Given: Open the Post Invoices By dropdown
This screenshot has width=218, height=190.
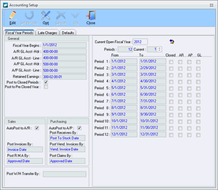Looking at the screenshot, I should pyautogui.click(x=25, y=149).
